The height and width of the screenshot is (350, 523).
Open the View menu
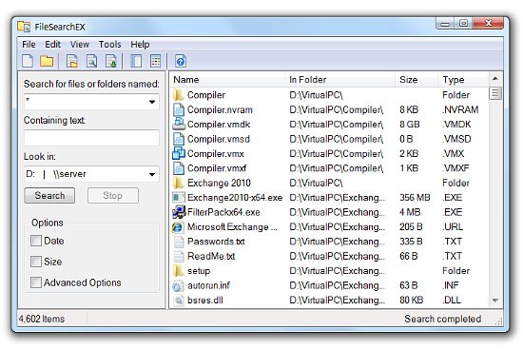tap(79, 45)
